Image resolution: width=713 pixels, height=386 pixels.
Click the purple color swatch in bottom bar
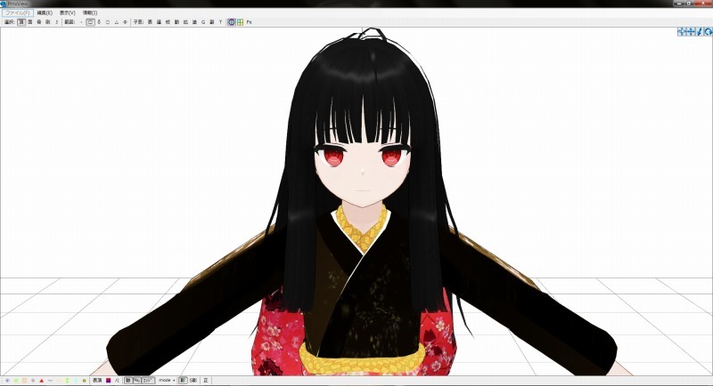point(108,381)
